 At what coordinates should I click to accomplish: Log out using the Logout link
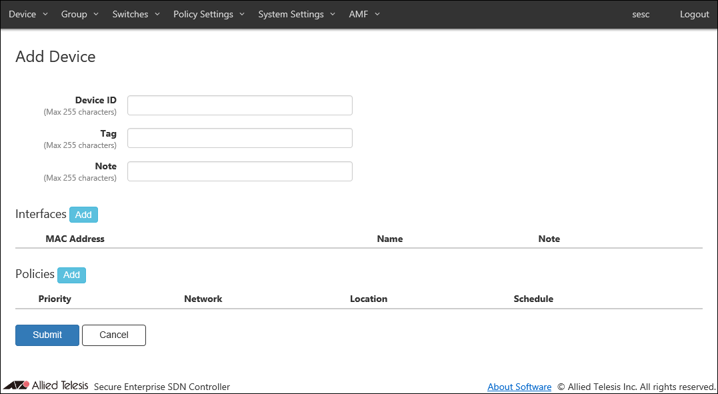694,14
